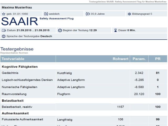The image size is (168, 126).
Task: Select the Fokussierte Aufmerksamkeit row label
Action: click(22, 119)
